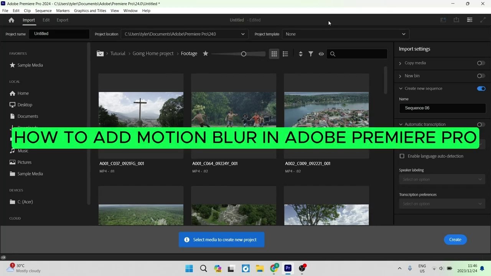Open the Sequence menu
The image size is (491, 276).
[43, 11]
